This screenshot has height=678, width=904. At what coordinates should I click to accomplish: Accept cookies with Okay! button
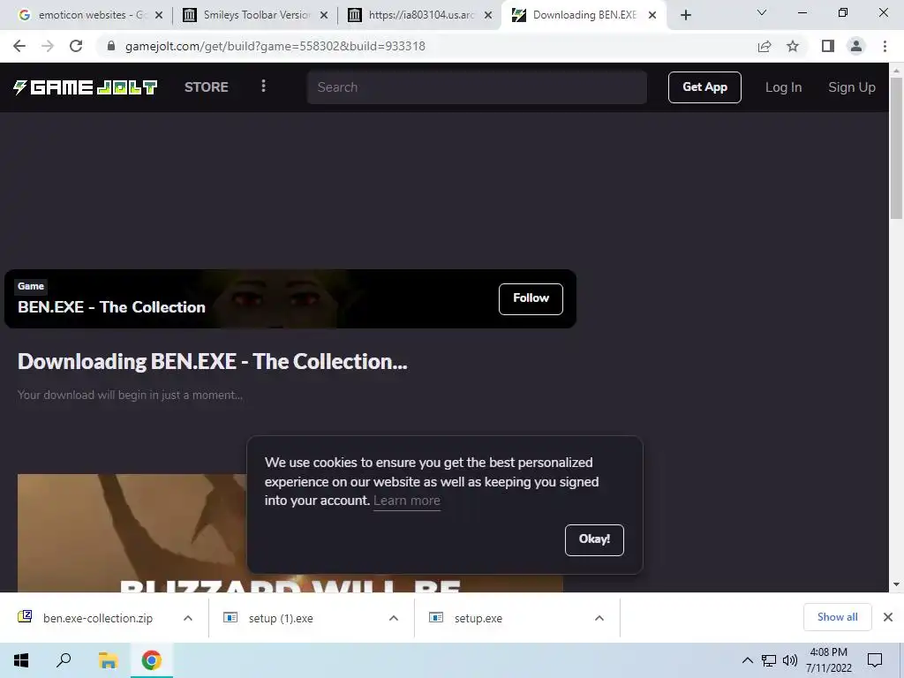pos(594,539)
